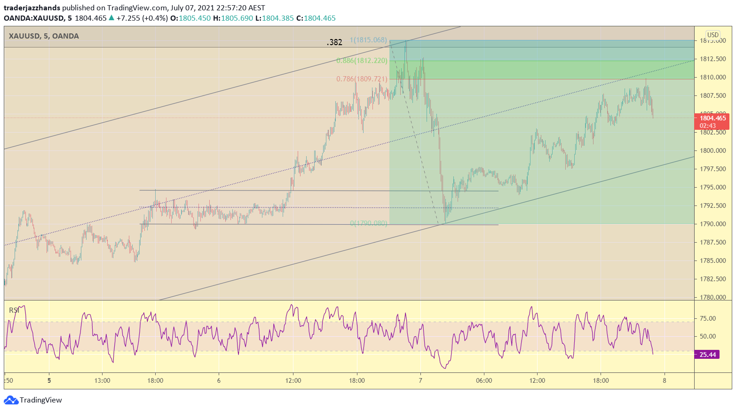Click the 06:00 time axis label
The image size is (736, 411).
484,380
